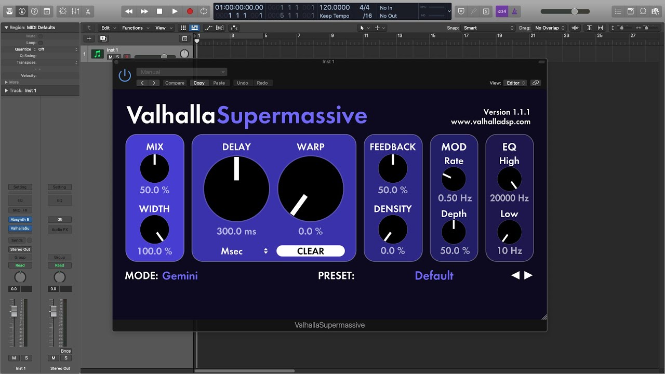Toggle the metronome click button
Image resolution: width=665 pixels, height=374 pixels.
click(x=514, y=11)
